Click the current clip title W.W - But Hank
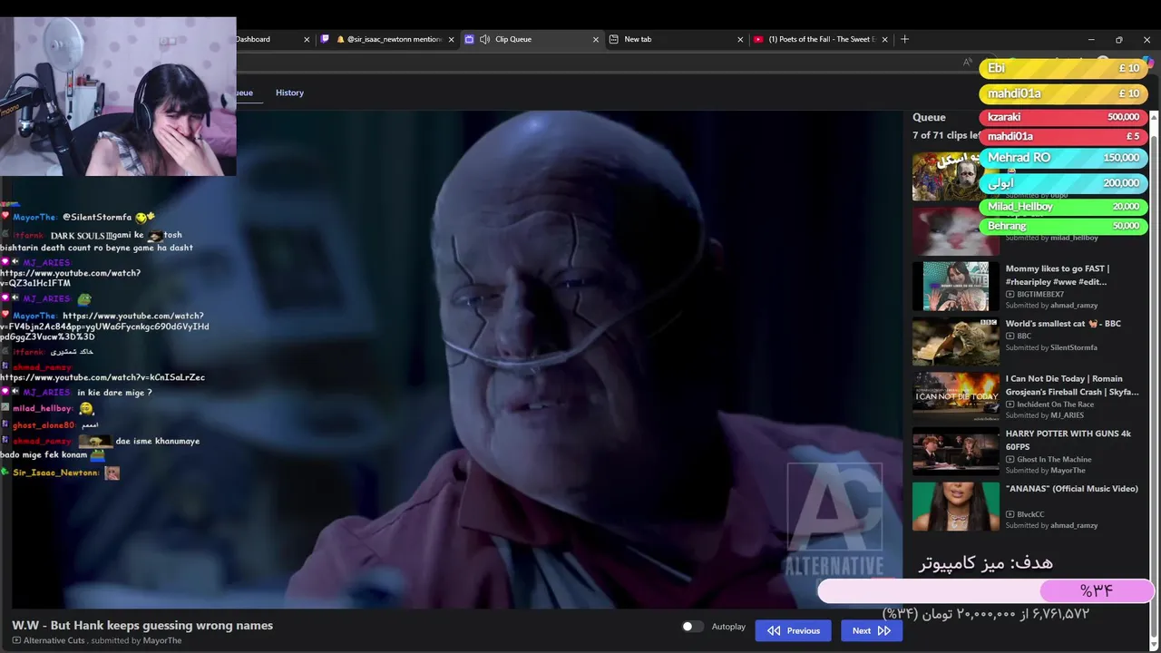This screenshot has width=1161, height=653. pos(142,625)
